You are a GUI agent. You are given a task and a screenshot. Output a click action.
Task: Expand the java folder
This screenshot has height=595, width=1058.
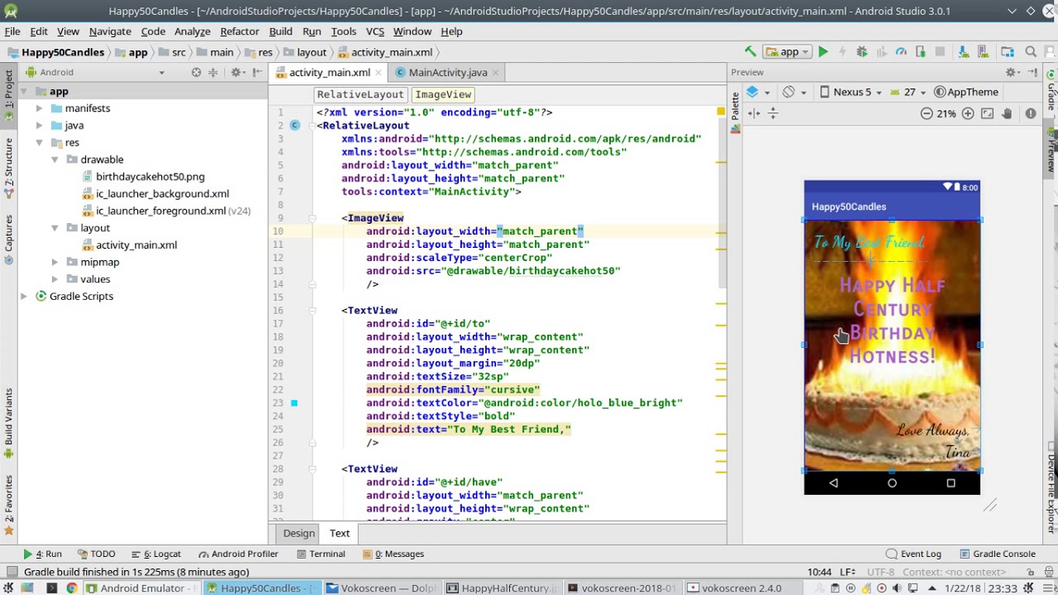pos(39,126)
